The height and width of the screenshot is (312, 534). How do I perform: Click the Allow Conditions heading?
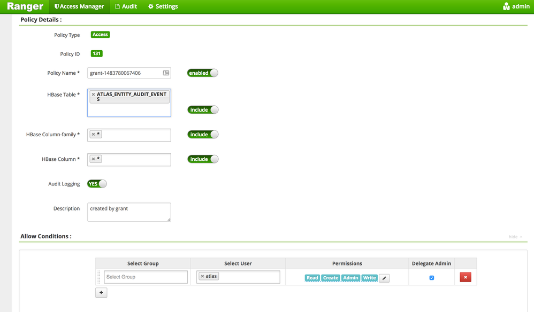pos(46,236)
